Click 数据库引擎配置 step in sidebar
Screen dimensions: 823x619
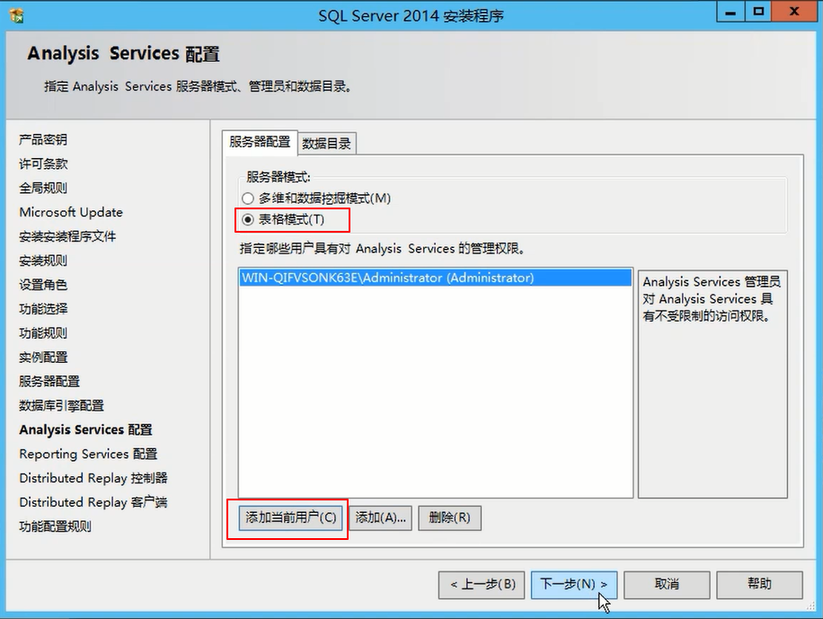tap(61, 405)
